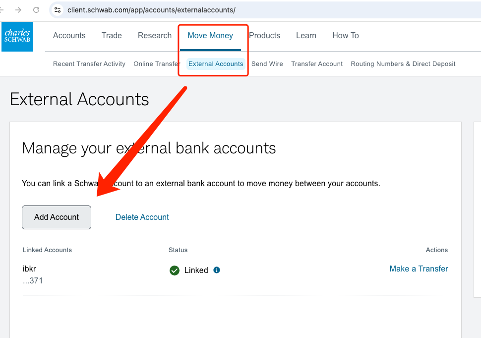Go to Recent Transfer Activity
481x338 pixels.
(89, 64)
